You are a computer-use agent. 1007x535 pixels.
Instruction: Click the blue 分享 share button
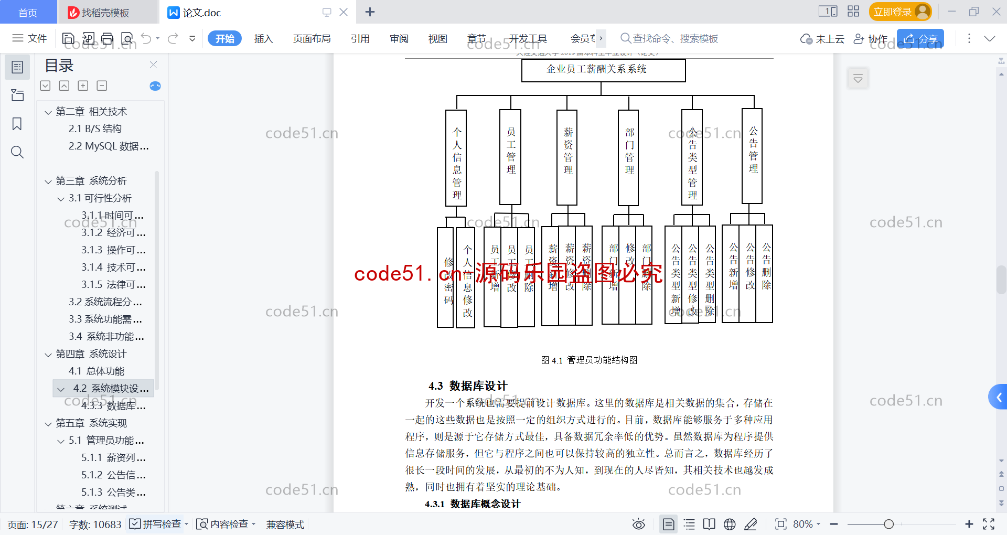(x=920, y=39)
